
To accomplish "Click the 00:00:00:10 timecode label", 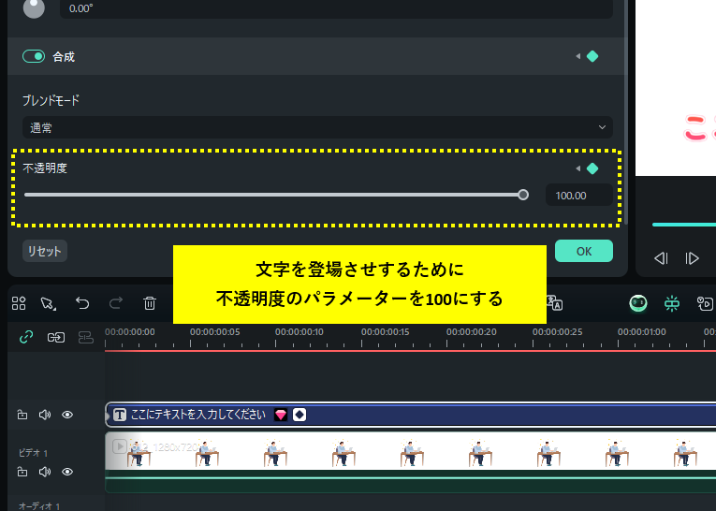I will click(x=300, y=332).
